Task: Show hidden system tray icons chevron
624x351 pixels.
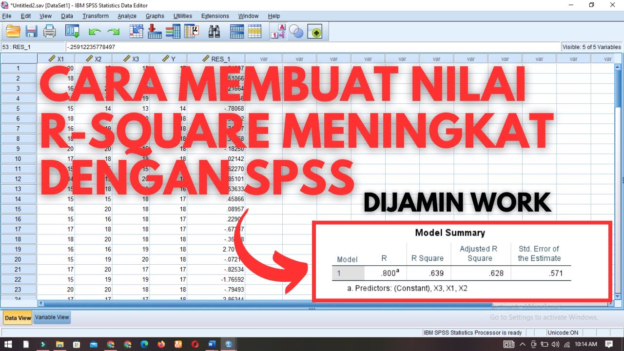Action: [523, 344]
